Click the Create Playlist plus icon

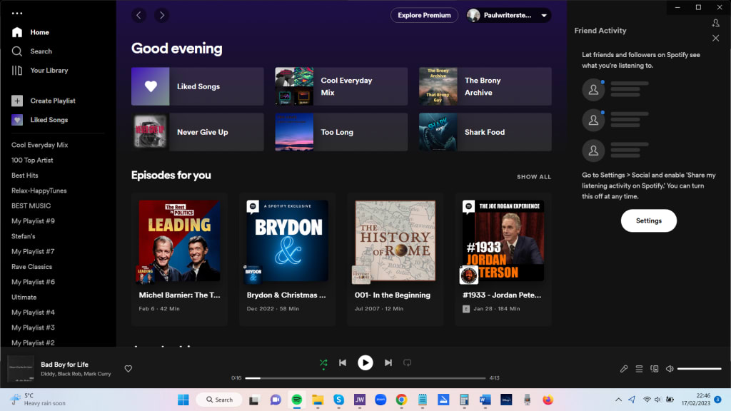click(x=17, y=101)
